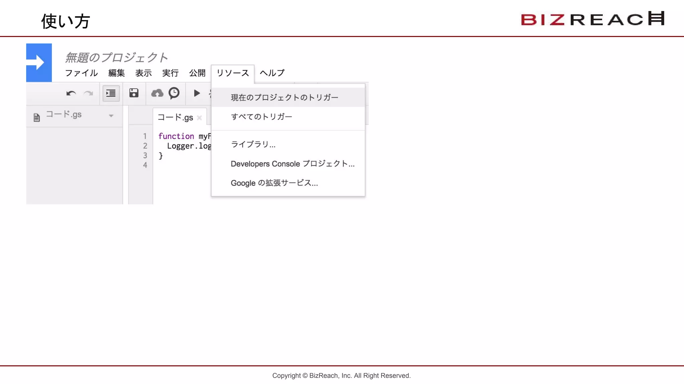
Task: Click the redo arrow icon
Action: [88, 93]
